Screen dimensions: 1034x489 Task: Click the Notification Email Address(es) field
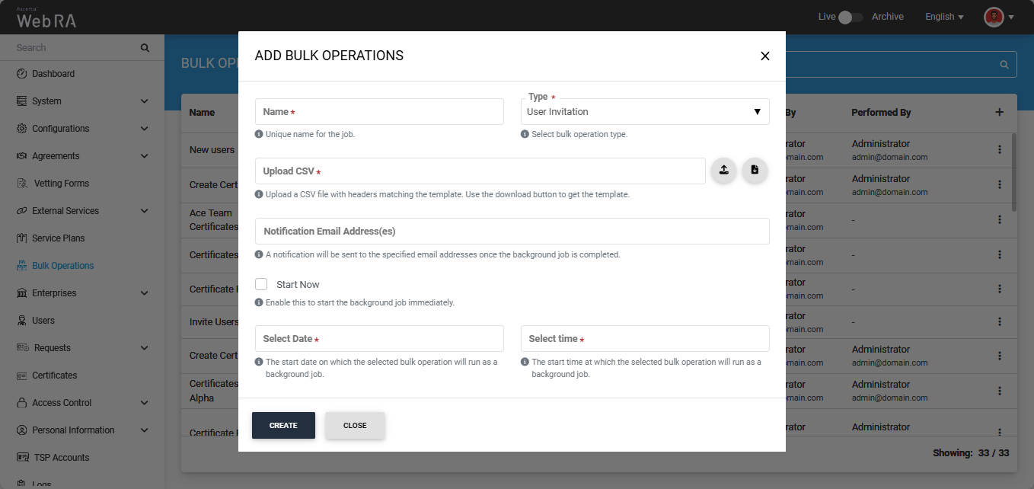click(512, 232)
